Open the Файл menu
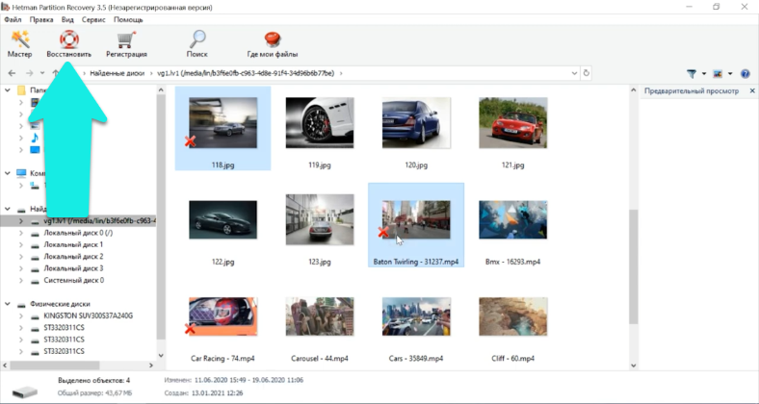Image resolution: width=759 pixels, height=404 pixels. point(13,19)
